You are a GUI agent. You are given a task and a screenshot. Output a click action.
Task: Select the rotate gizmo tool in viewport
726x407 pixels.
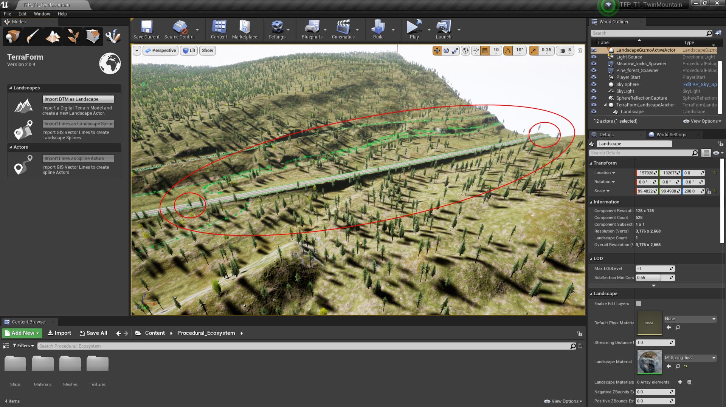point(446,51)
